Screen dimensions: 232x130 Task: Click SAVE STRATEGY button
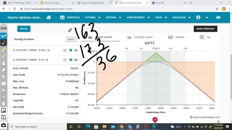pyautogui.click(x=206, y=29)
